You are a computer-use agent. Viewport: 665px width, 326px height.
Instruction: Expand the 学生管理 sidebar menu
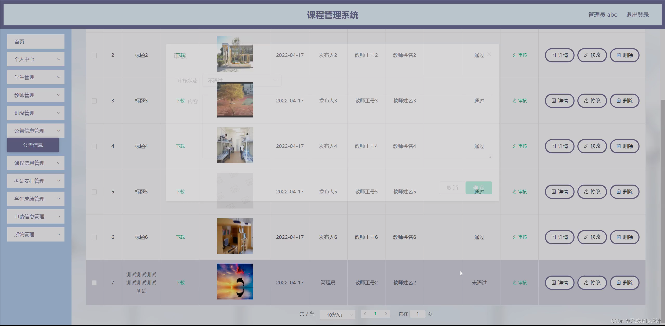36,77
